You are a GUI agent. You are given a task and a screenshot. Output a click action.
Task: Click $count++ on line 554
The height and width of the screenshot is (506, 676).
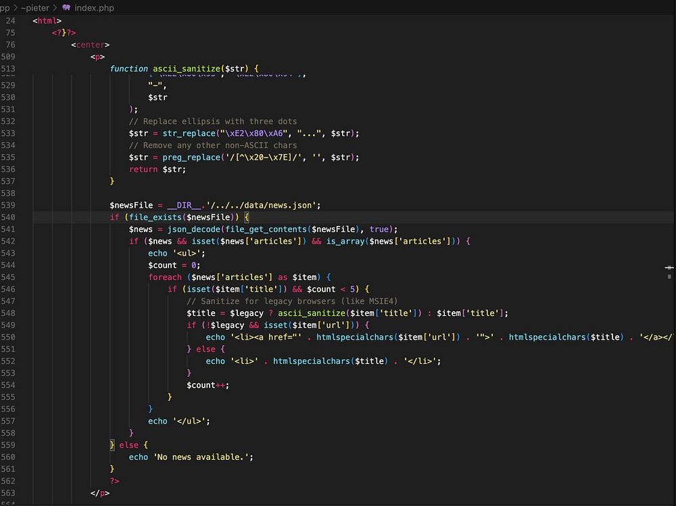(x=206, y=385)
